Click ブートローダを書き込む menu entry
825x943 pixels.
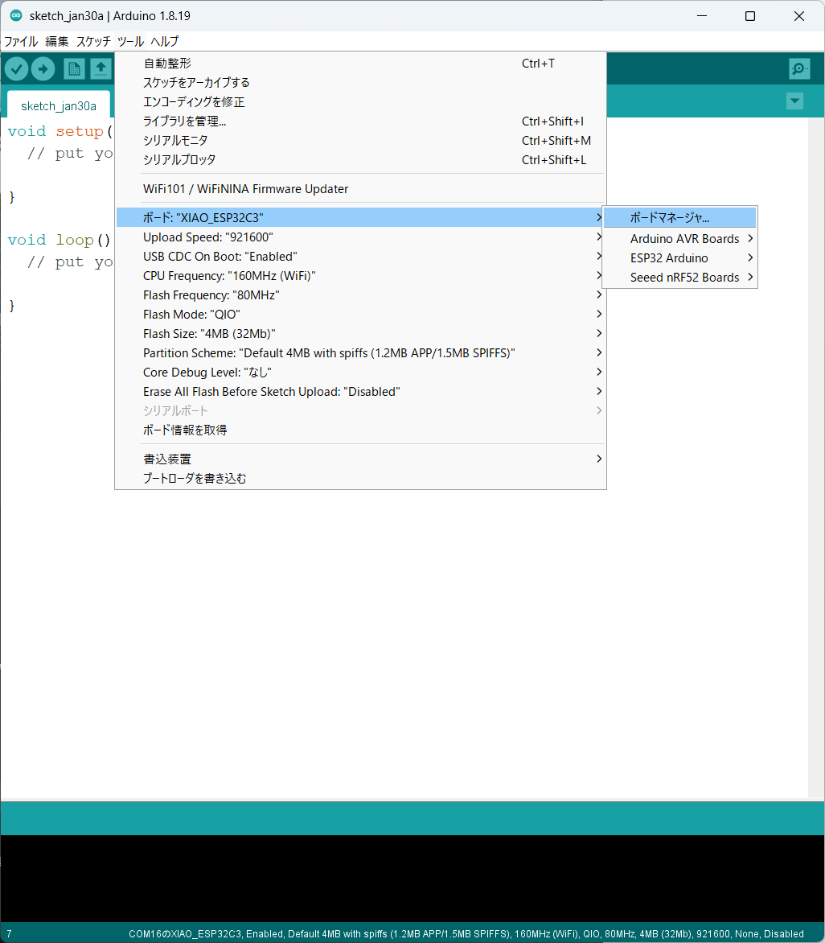(x=195, y=479)
